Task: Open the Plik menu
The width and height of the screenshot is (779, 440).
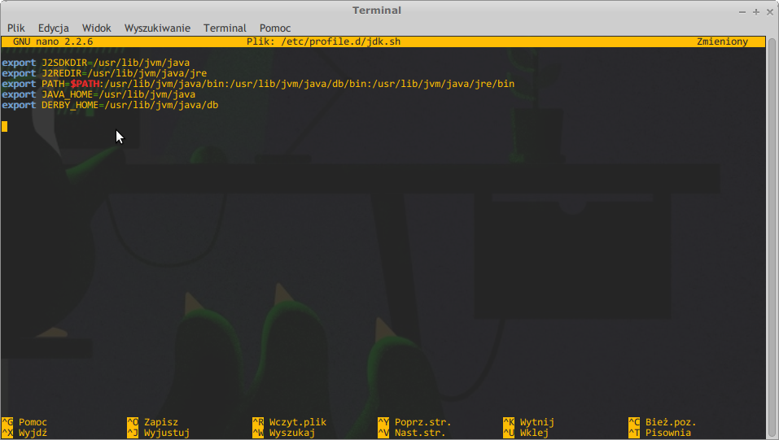Action: coord(16,28)
